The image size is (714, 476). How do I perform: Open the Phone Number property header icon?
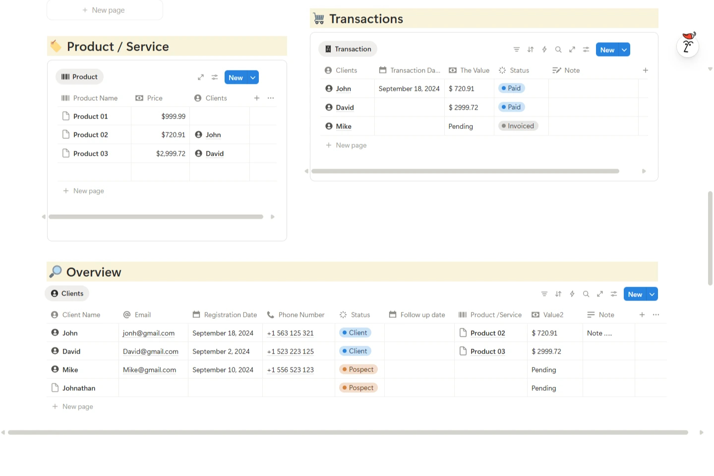point(271,314)
